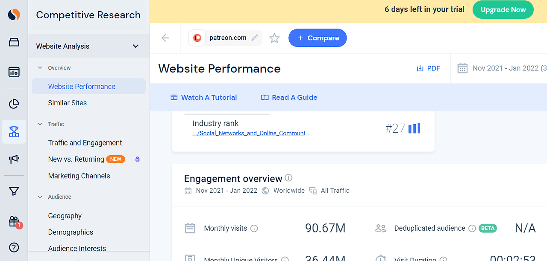Open the pie chart icon in left rail

(14, 104)
